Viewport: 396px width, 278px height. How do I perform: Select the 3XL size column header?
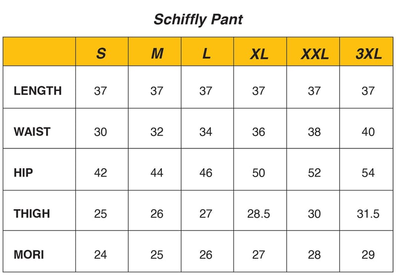coord(368,54)
